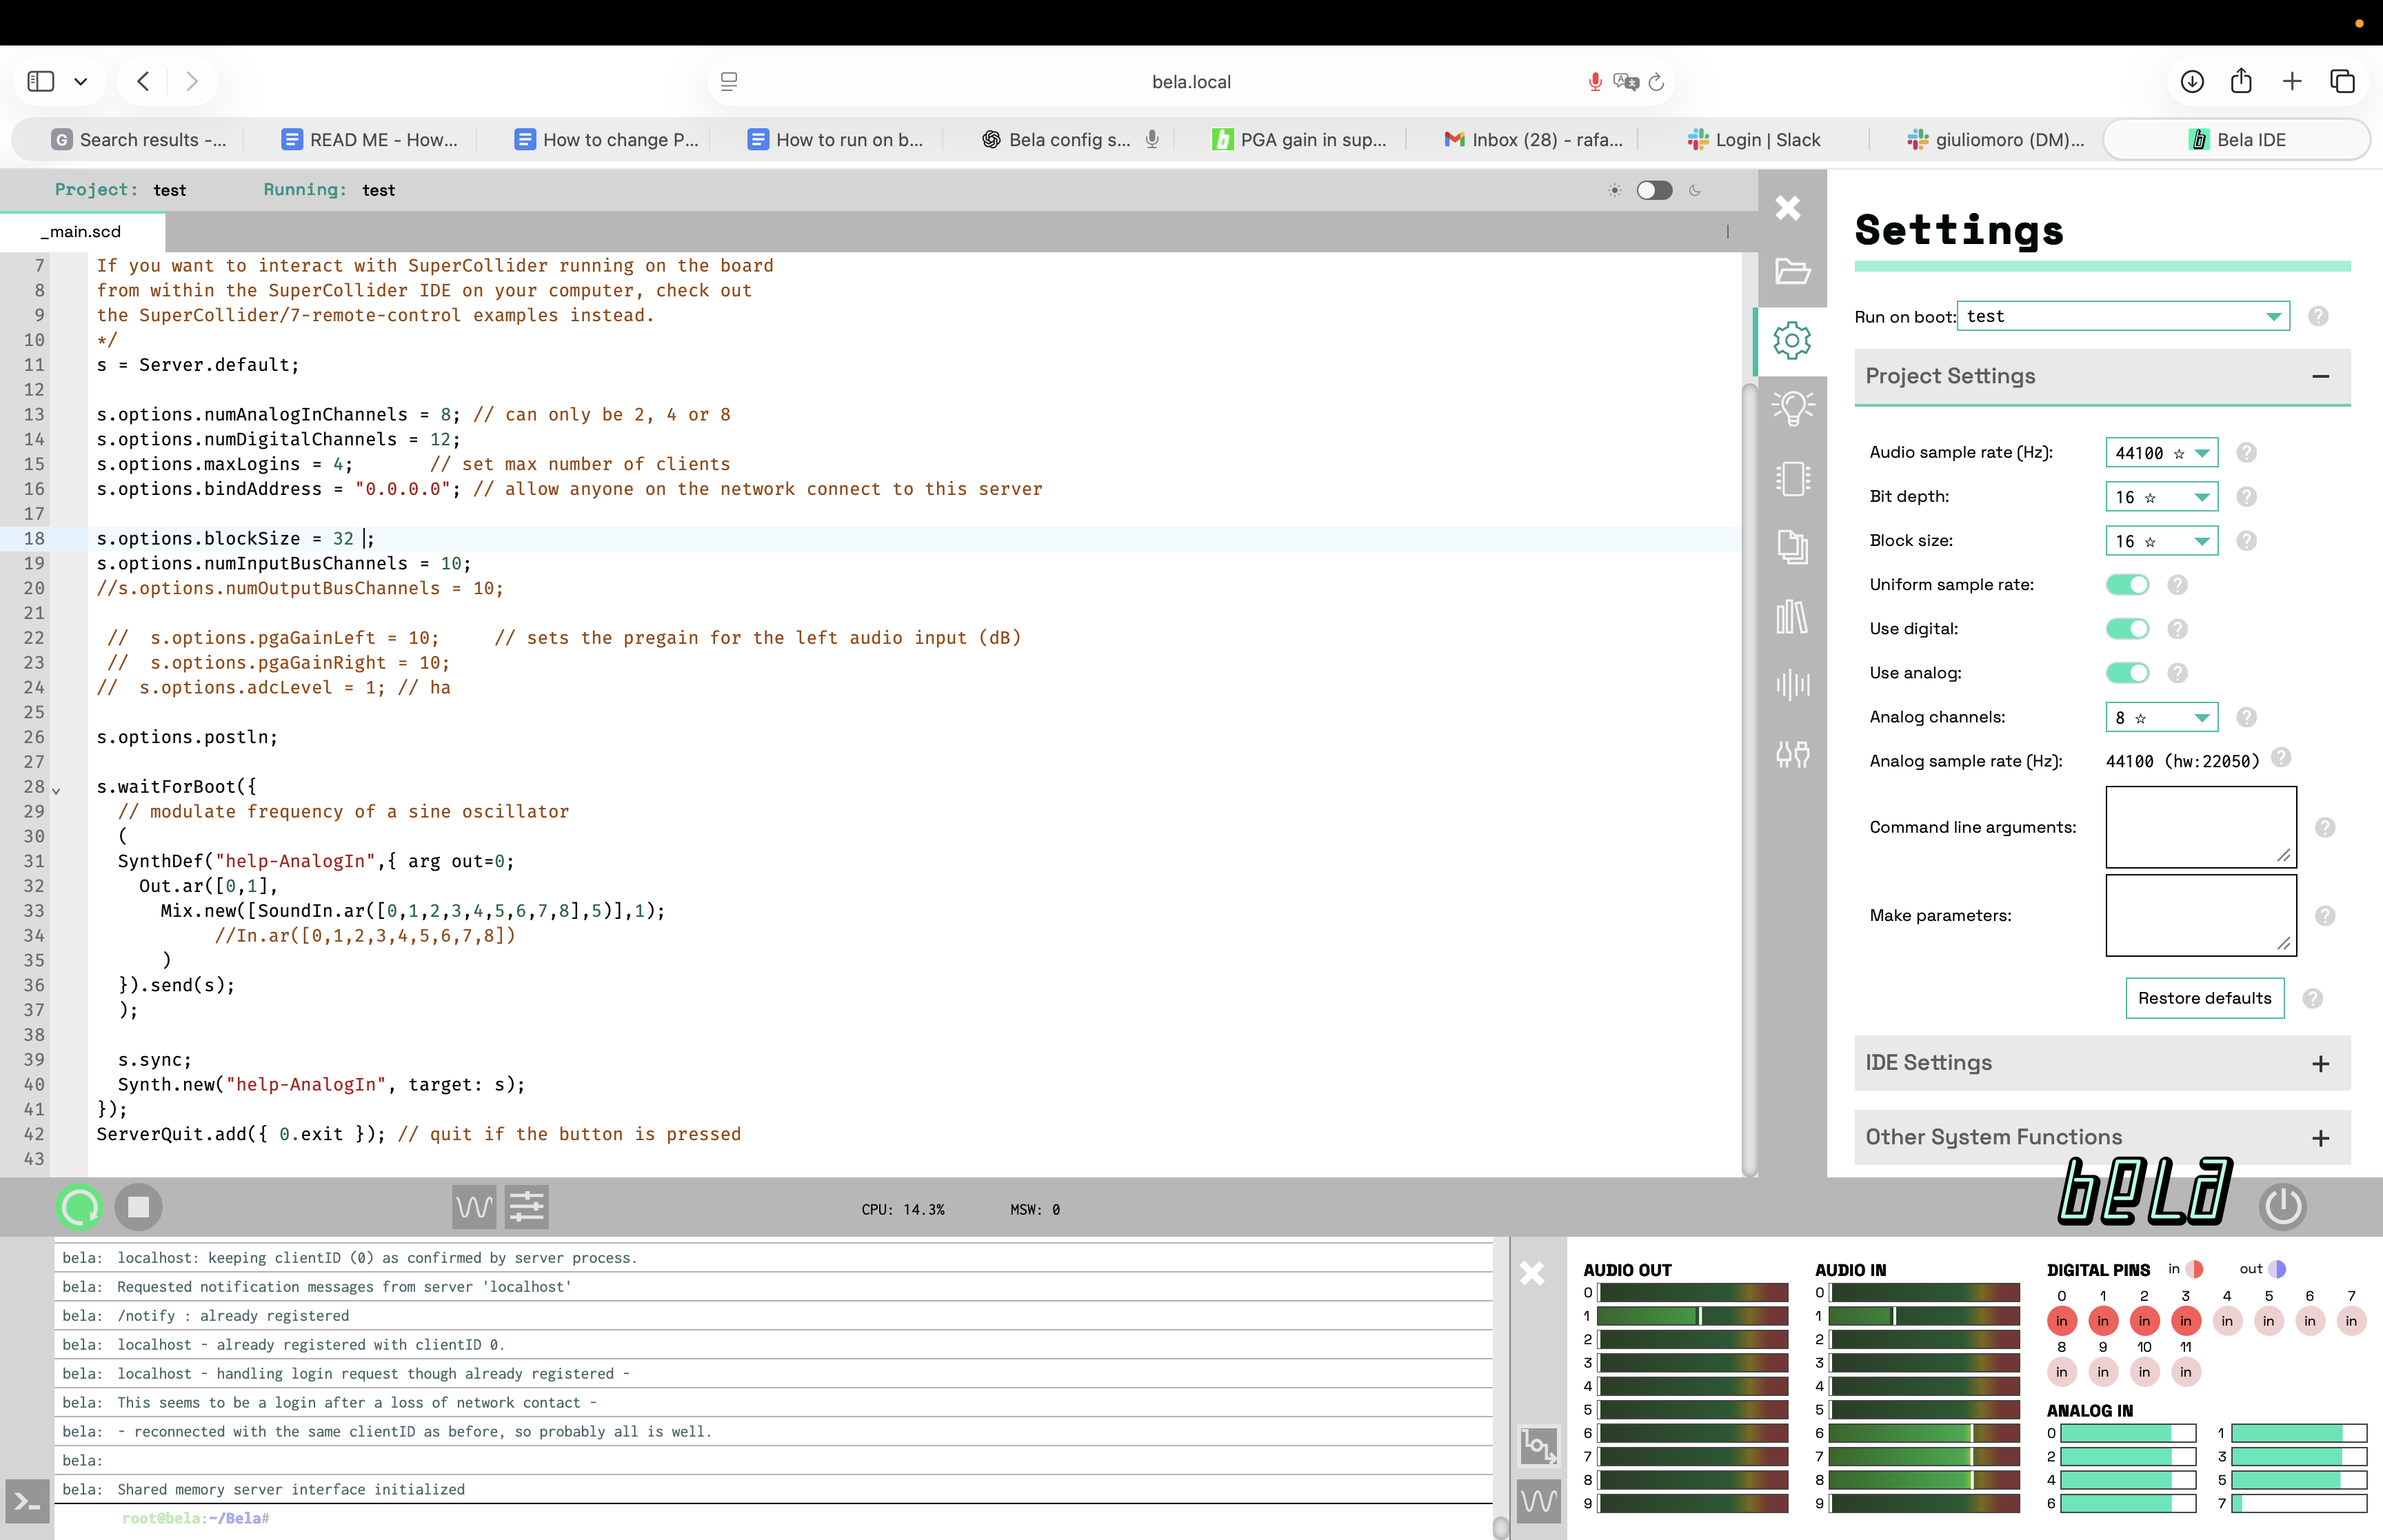
Task: Stop the running project
Action: point(138,1207)
